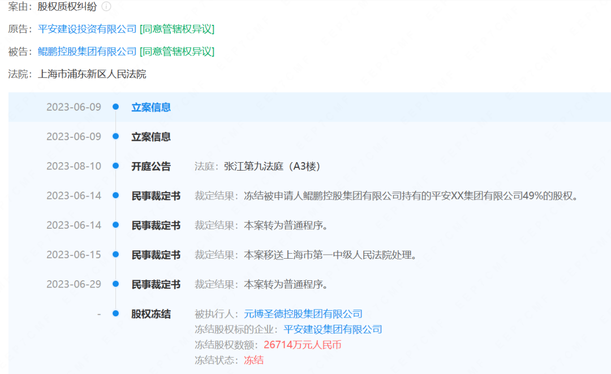This screenshot has height=374, width=611.
Task: Click ruling text 本案移送上海市第一中级人民法院处理
Action: click(330, 255)
